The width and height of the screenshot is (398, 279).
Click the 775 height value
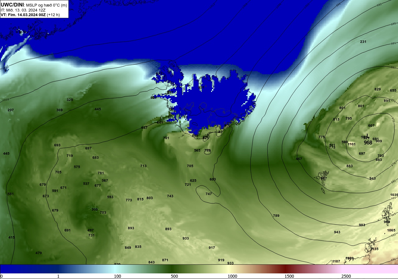tap(322, 137)
